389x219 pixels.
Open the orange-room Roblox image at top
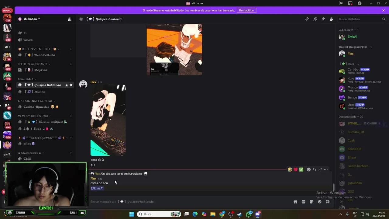(174, 50)
